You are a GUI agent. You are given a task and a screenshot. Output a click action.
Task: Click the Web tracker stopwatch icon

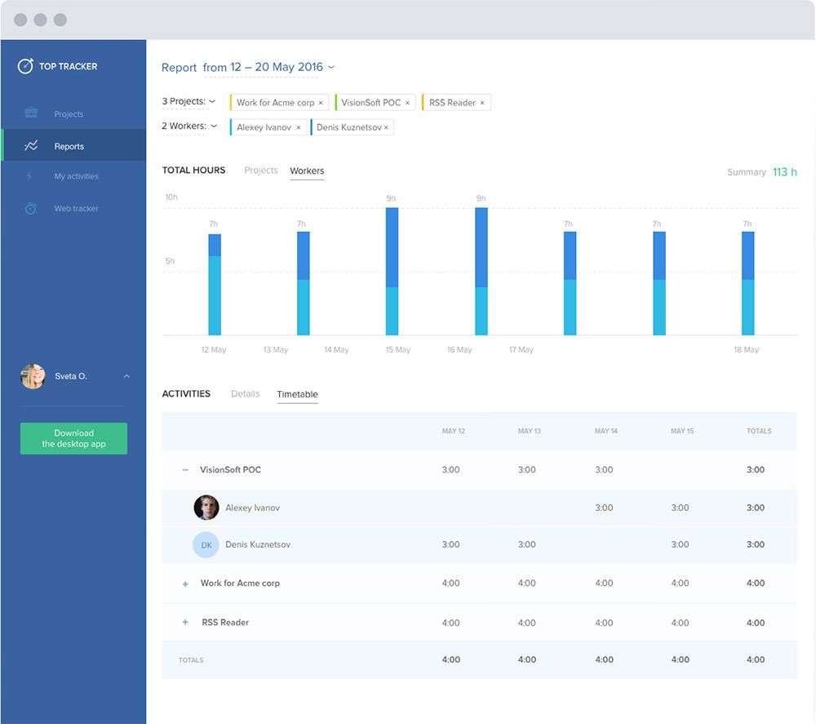30,208
